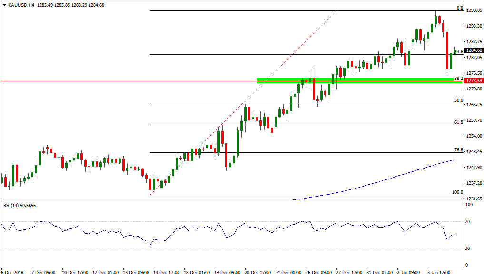The image size is (484, 278).
Task: Click the Fibonacci 100.0 level label
Action: (x=458, y=192)
